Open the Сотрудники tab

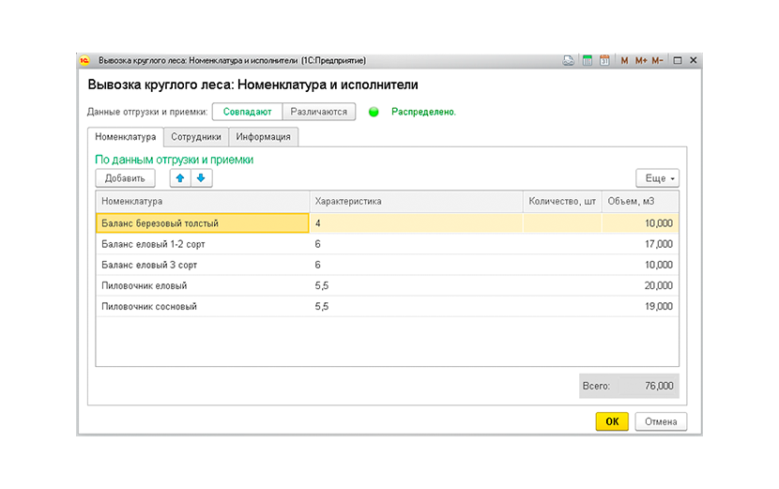click(x=196, y=137)
